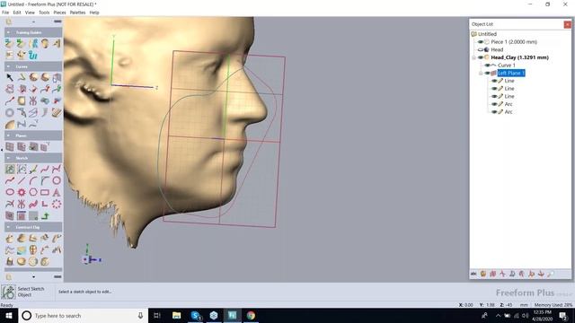Close the Object List panel
The image size is (575, 323).
tap(567, 24)
